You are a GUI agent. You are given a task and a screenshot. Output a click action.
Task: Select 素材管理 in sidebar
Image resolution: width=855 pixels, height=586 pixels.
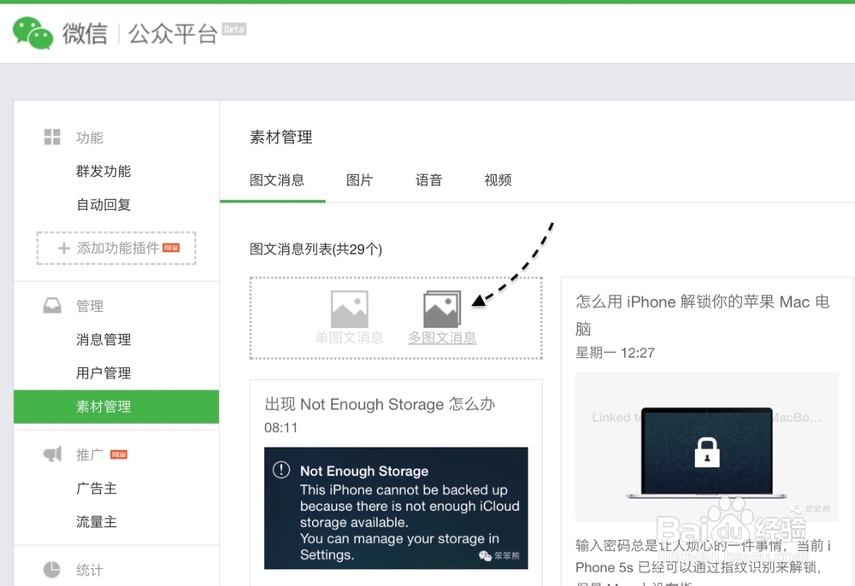pos(116,407)
